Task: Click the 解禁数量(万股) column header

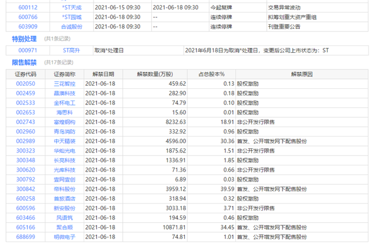Action: pyautogui.click(x=155, y=74)
